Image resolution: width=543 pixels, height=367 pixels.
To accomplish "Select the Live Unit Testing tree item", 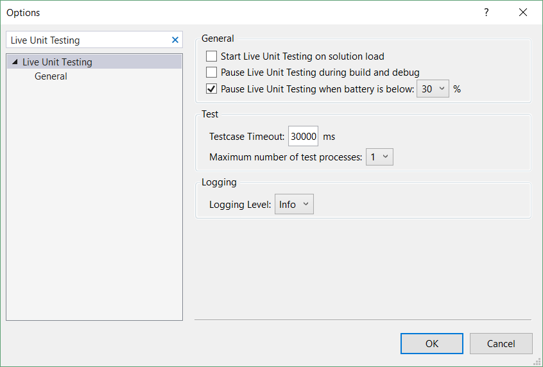I will click(x=57, y=62).
